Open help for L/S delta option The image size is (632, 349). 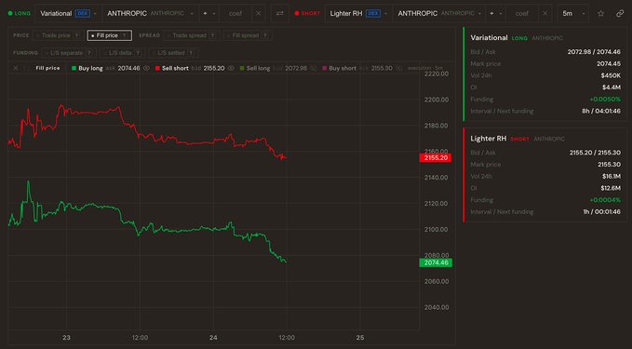pos(138,53)
